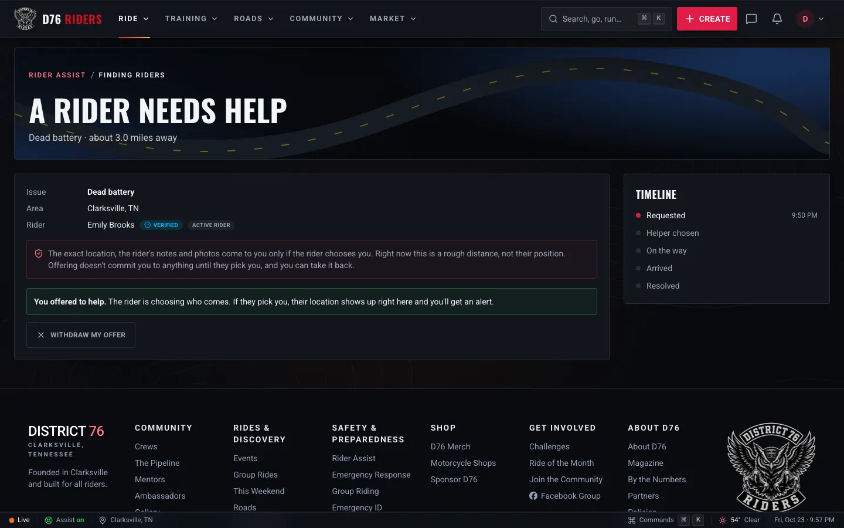This screenshot has height=528, width=844.
Task: Expand the Roads menu
Action: [x=254, y=19]
